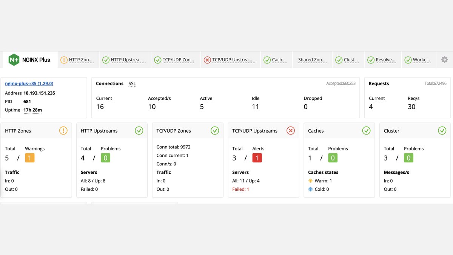
Task: Click the Dropped connections value 0
Action: (306, 107)
